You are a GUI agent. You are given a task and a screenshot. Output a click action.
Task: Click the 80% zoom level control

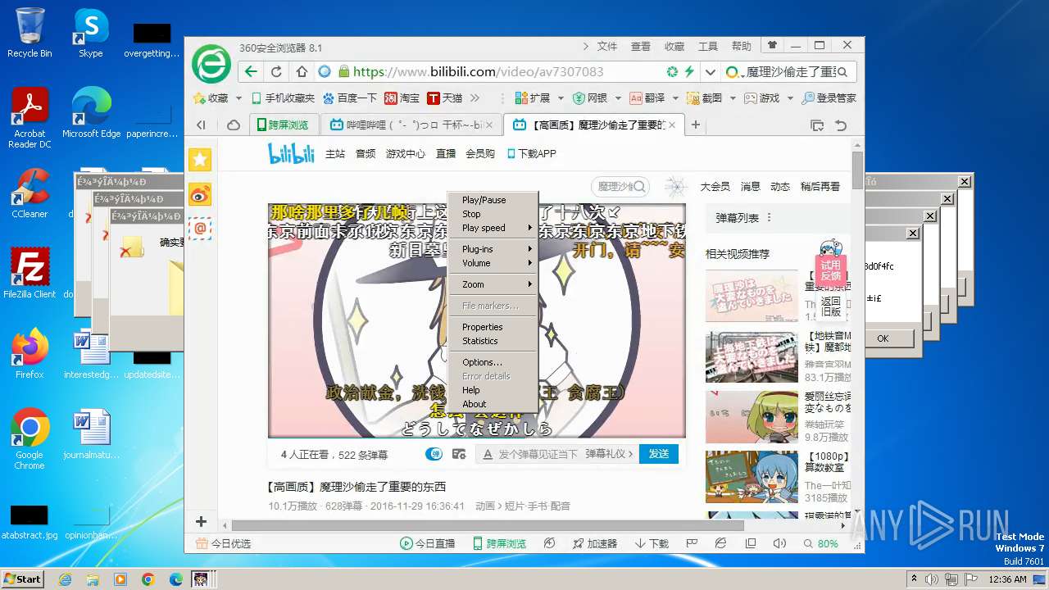[x=821, y=543]
